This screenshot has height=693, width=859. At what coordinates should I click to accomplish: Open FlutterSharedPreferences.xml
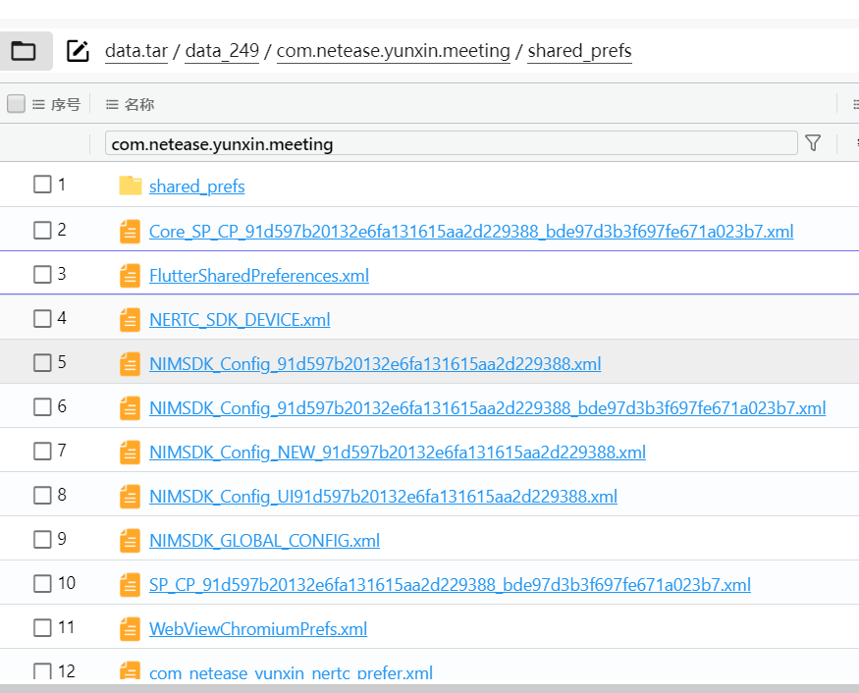[x=259, y=276]
